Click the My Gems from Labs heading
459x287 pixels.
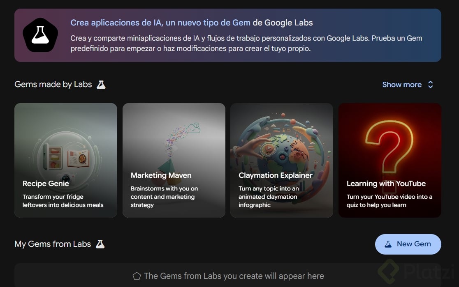(53, 244)
